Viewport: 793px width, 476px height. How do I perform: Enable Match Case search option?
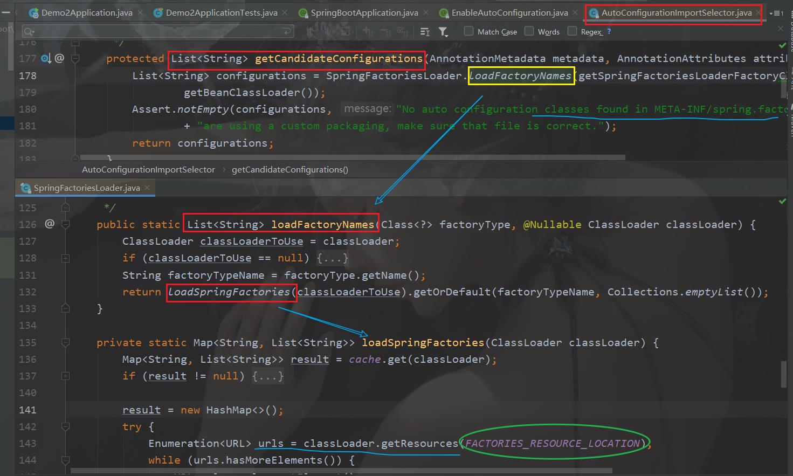click(x=469, y=31)
